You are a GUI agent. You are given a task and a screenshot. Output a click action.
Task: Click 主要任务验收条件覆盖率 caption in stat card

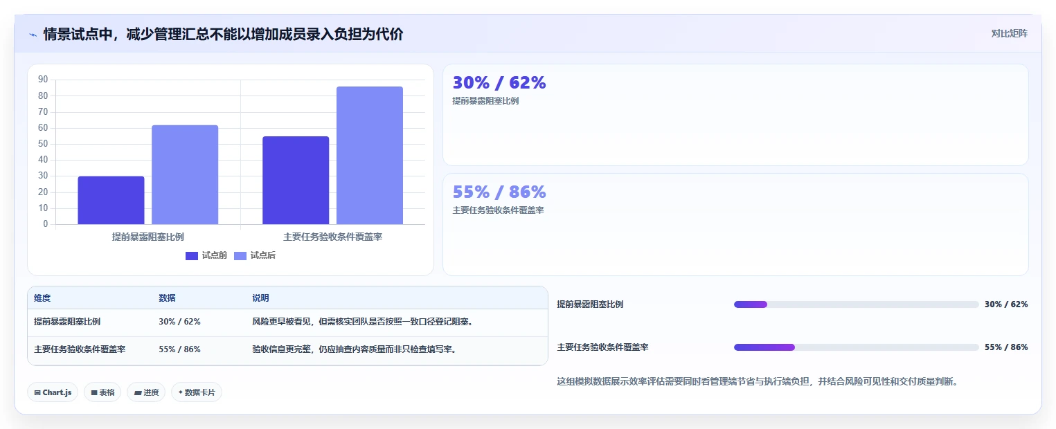click(x=498, y=210)
